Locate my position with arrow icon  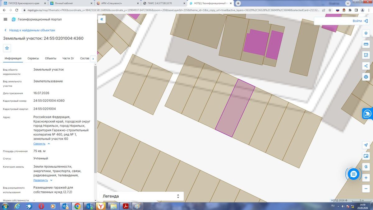click(366, 145)
